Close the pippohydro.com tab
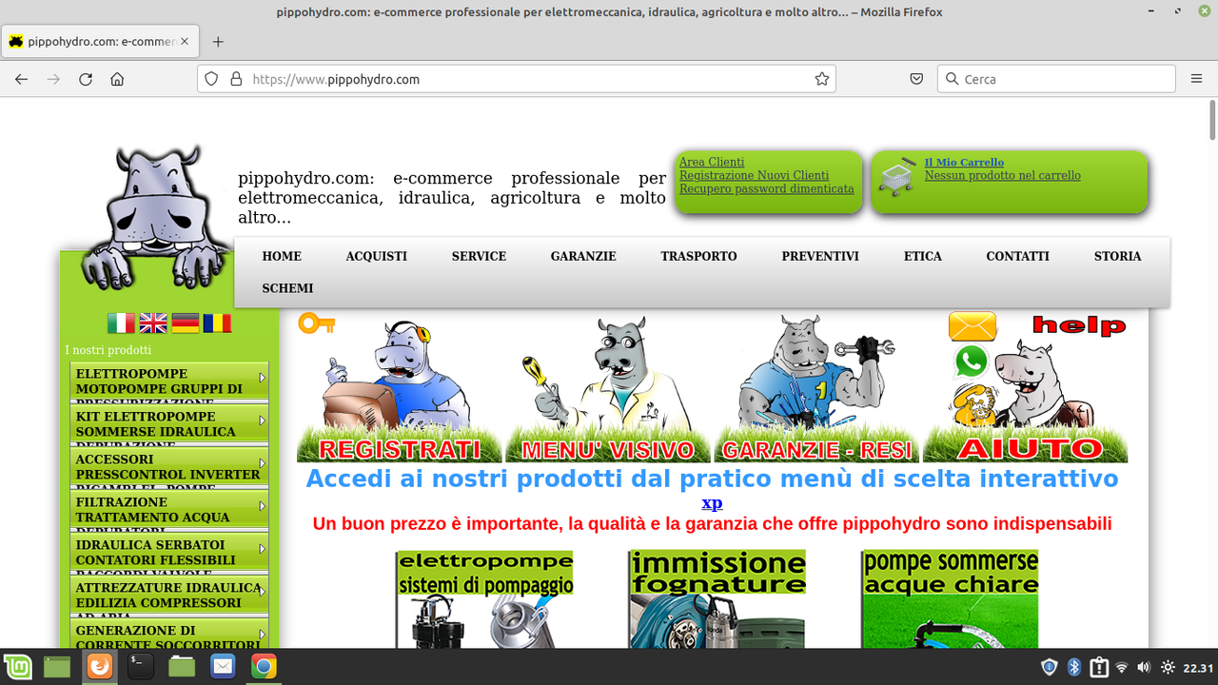Screen dimensions: 1218x685 185,42
